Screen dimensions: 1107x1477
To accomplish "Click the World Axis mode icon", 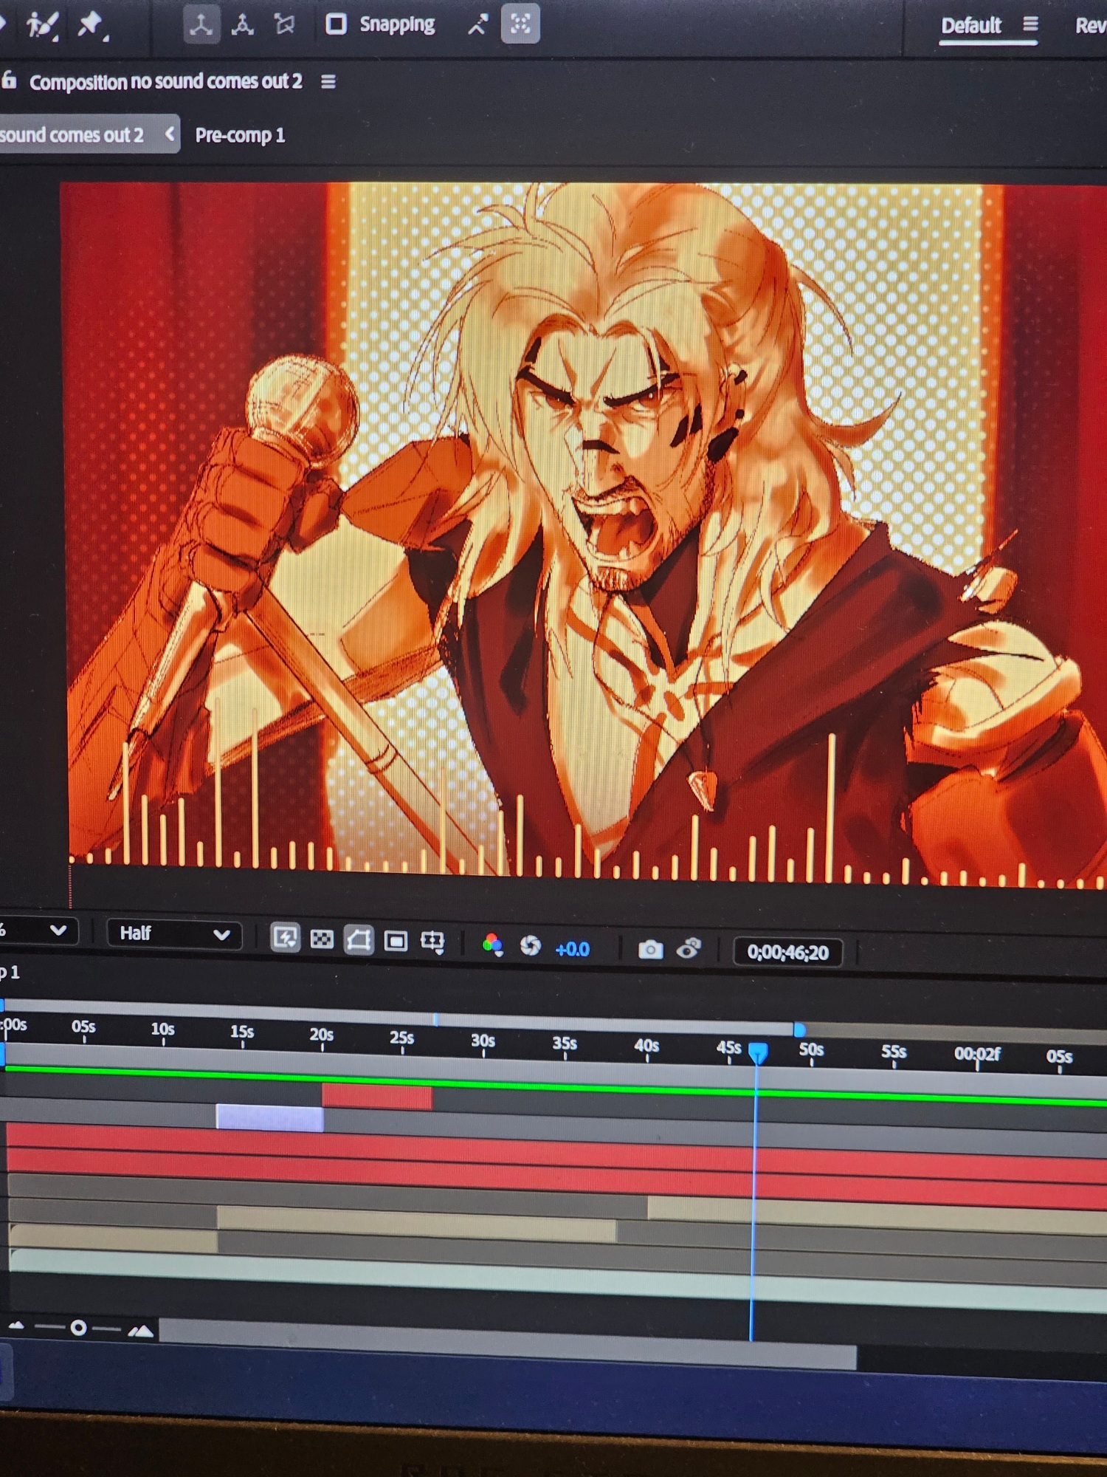I will (x=243, y=24).
